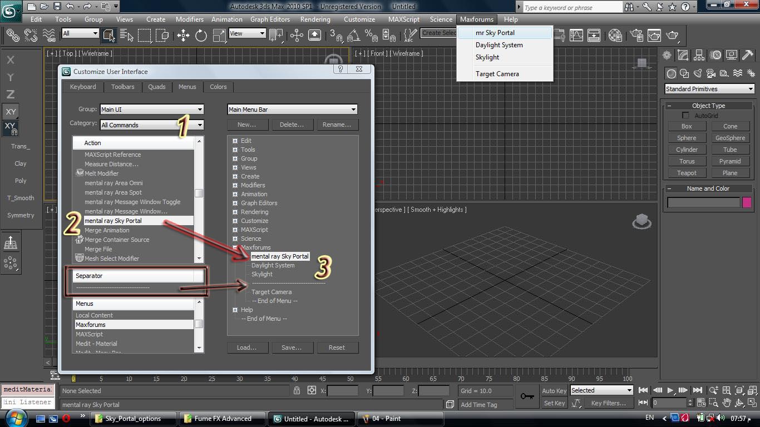Open the Main Menu Bar dropdown
This screenshot has width=760, height=427.
[x=292, y=110]
